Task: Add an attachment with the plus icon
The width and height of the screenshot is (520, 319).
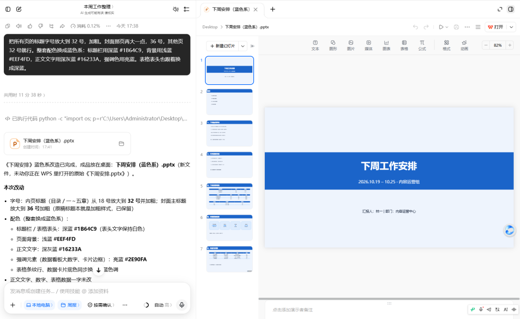Action: 13,305
